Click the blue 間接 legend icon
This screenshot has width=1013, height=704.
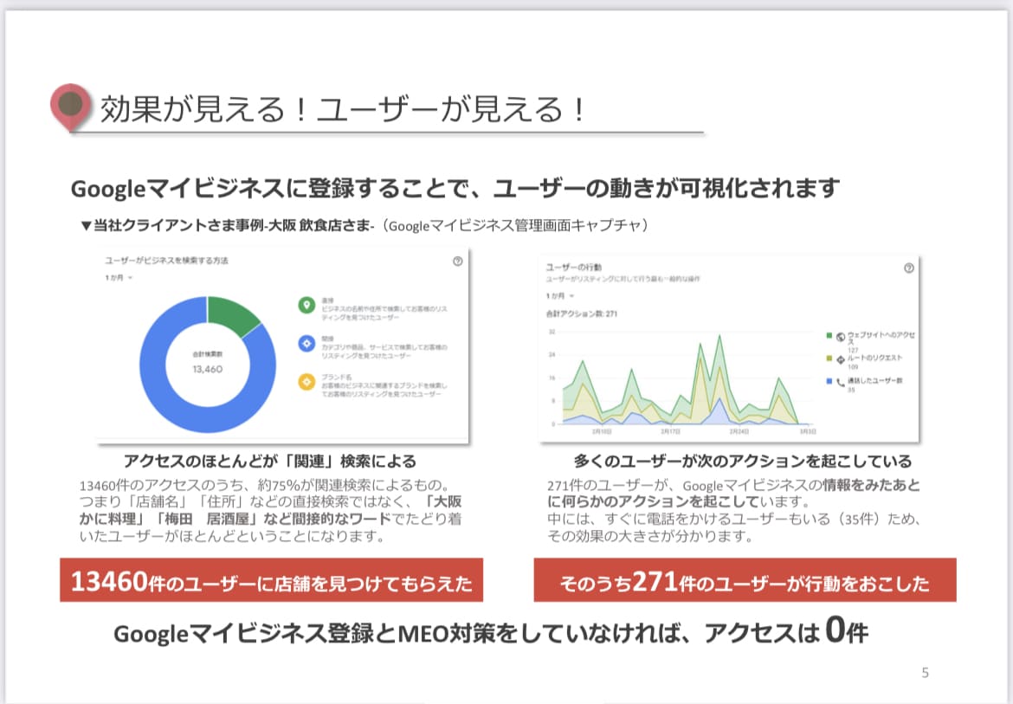[x=306, y=344]
